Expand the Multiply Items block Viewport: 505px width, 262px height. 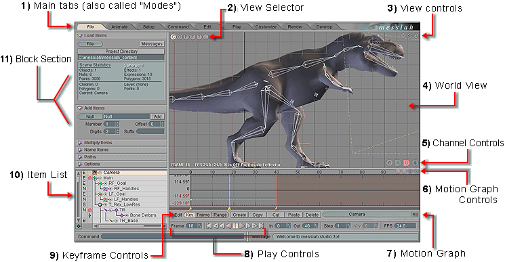(80, 142)
